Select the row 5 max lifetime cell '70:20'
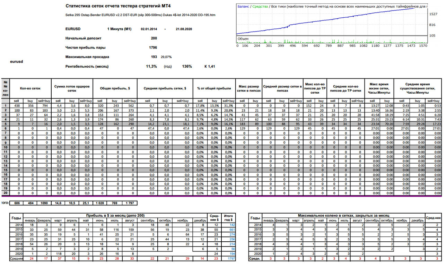The width and height of the screenshot is (447, 267). tap(387, 123)
